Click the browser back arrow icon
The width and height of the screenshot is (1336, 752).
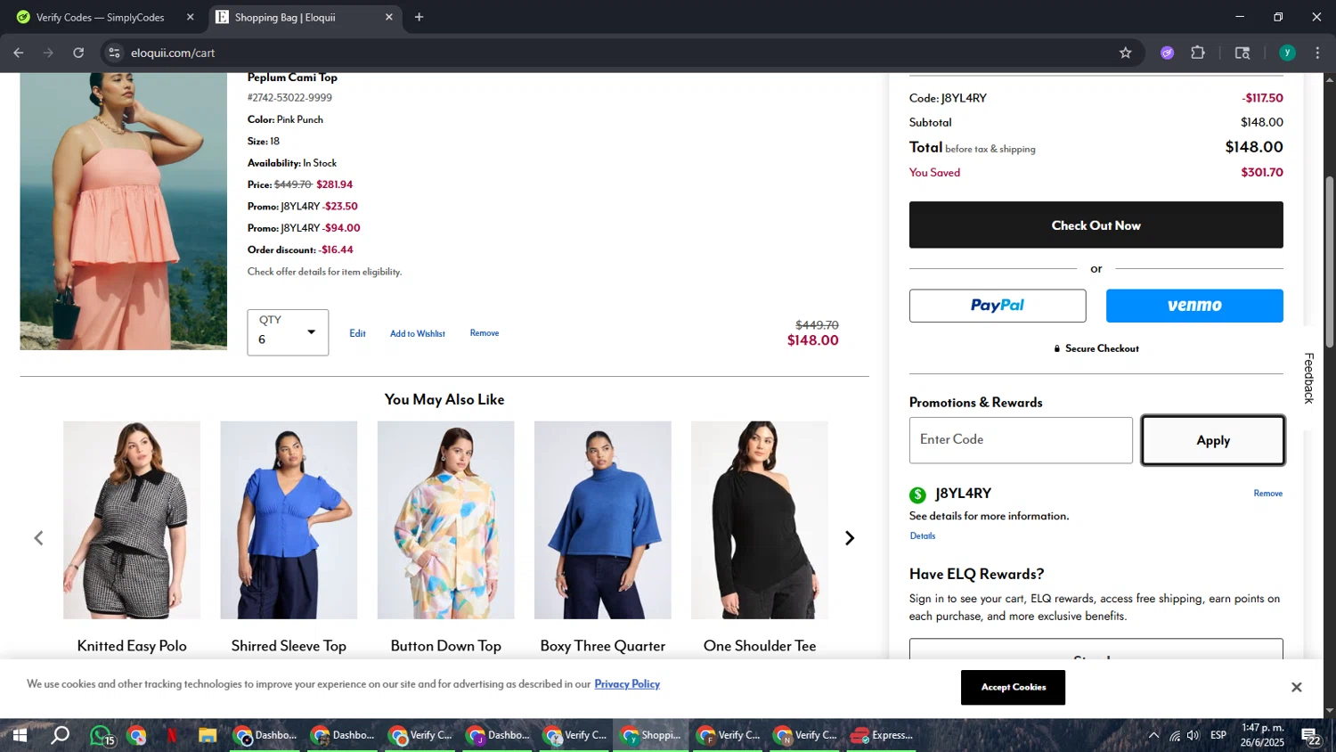point(18,53)
